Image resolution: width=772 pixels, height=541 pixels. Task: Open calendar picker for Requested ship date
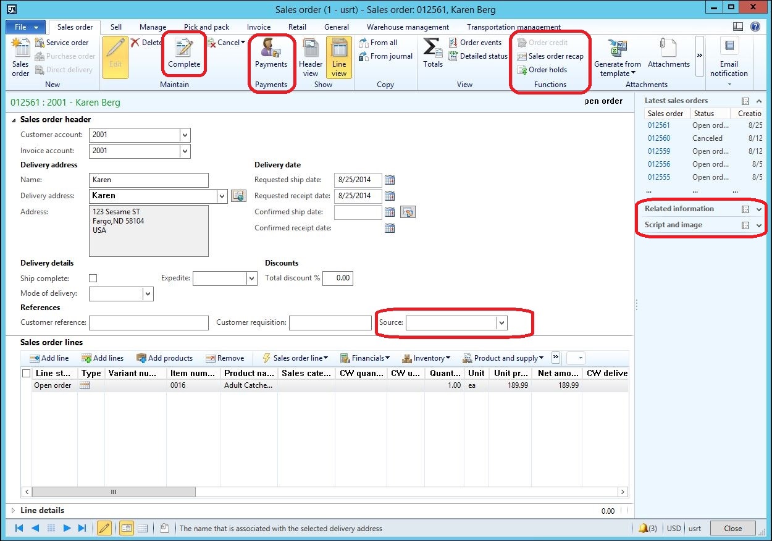[389, 180]
